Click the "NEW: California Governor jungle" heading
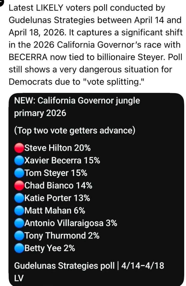 [77, 101]
